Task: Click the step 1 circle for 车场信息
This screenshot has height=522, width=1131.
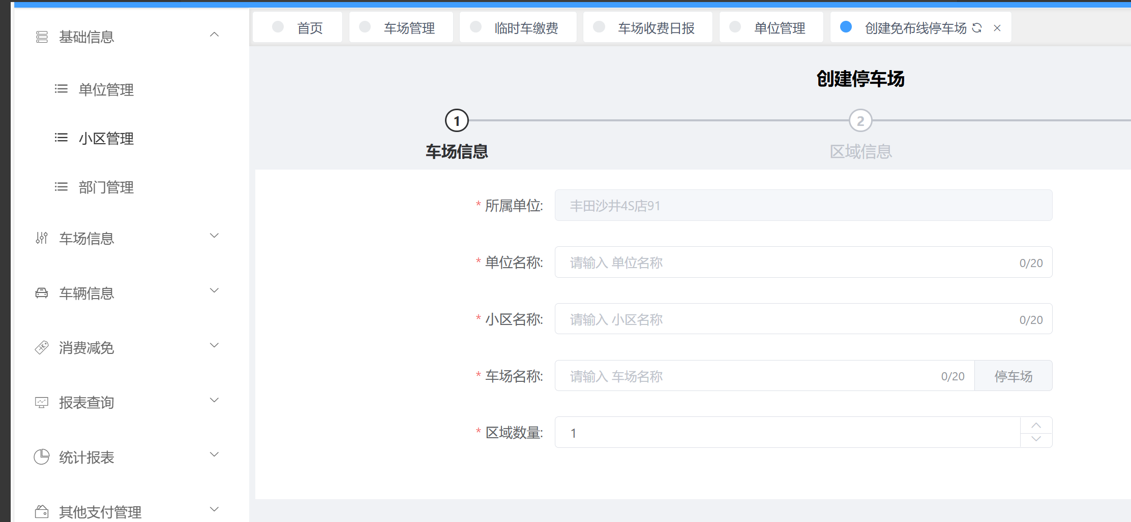Action: point(457,121)
